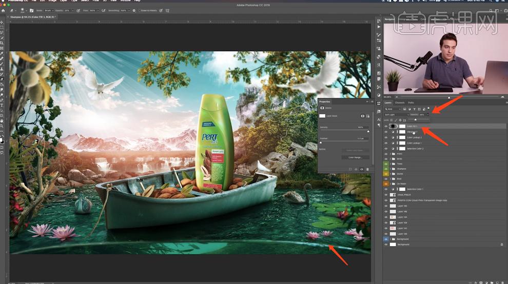The image size is (508, 284).
Task: Open the Layer menu in menu bar
Action: 64,1
